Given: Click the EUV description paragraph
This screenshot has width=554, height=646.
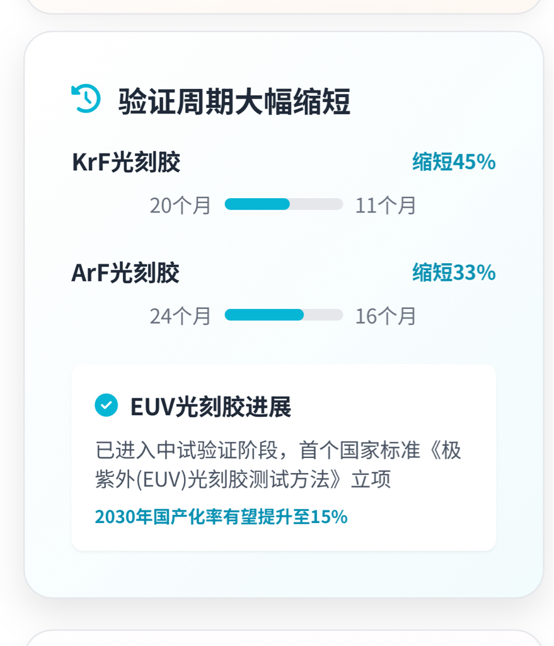Looking at the screenshot, I should (x=278, y=464).
